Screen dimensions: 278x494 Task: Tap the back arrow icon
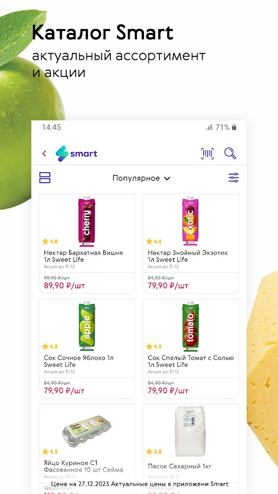click(44, 154)
